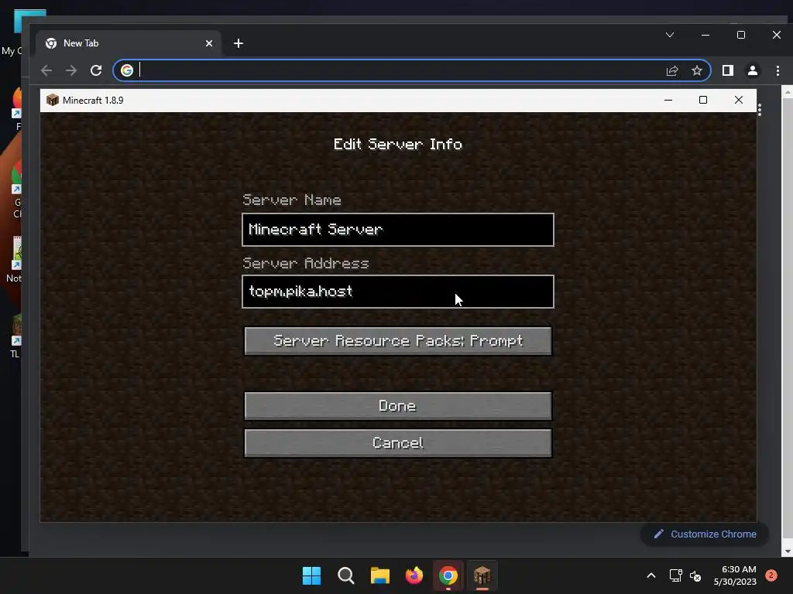Select the New Tab tab

click(x=129, y=43)
